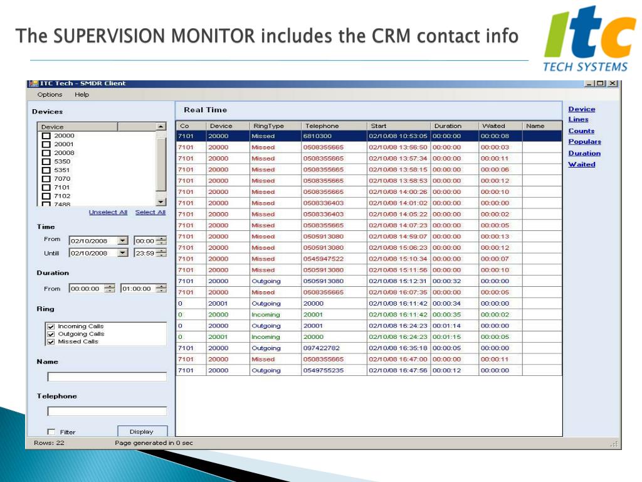Uncheck the Outgoing Calls checkbox
This screenshot has width=642, height=482.
(51, 334)
